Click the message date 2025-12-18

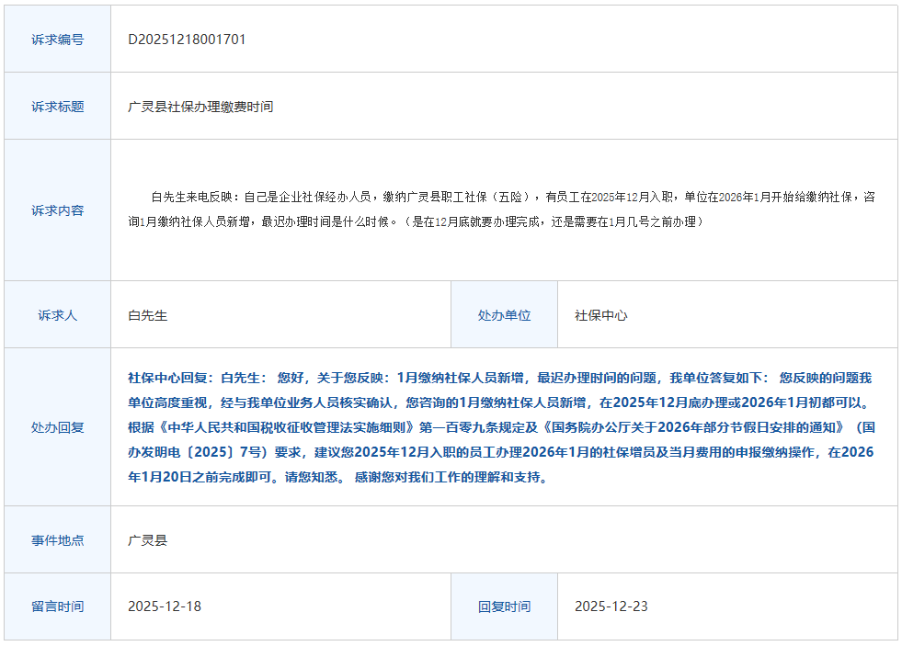(x=165, y=606)
